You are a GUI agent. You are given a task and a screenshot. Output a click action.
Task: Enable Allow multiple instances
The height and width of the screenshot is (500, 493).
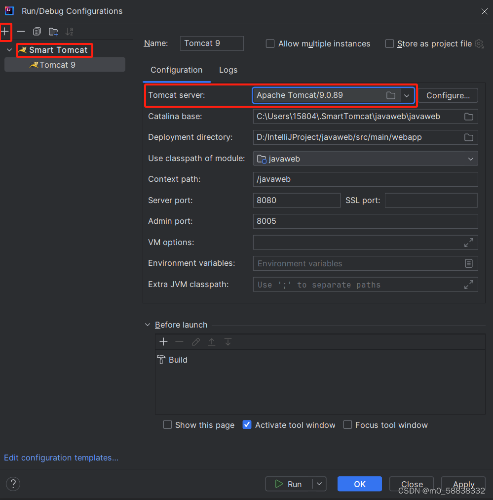click(x=270, y=43)
